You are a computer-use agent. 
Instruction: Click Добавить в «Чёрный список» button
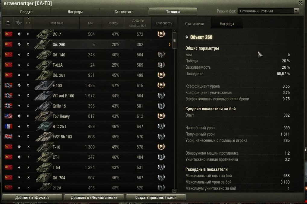pos(94,198)
